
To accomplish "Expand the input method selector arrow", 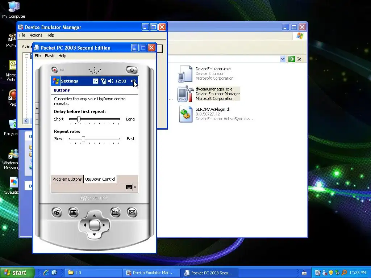I will point(135,187).
